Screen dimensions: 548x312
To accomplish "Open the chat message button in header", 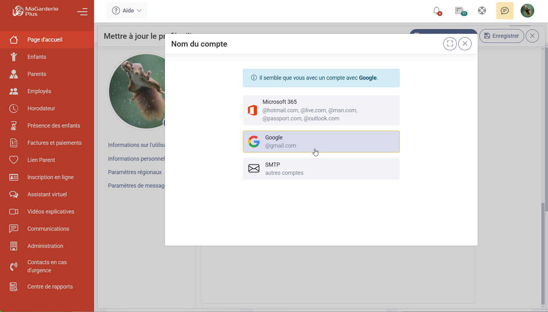I will pos(505,11).
